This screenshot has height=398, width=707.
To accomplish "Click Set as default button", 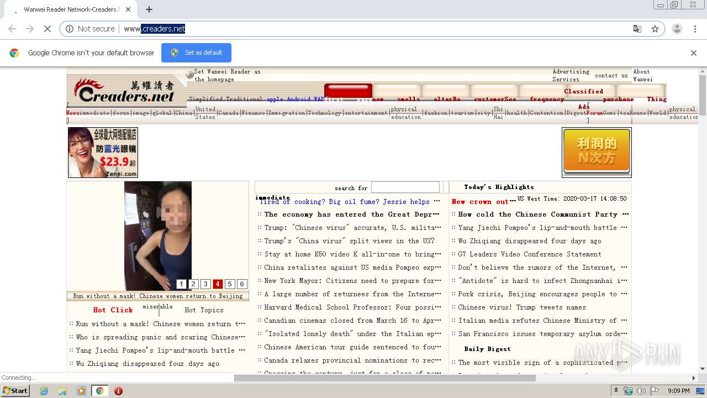I will (x=196, y=53).
